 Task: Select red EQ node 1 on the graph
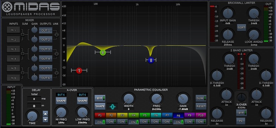coord(79,71)
